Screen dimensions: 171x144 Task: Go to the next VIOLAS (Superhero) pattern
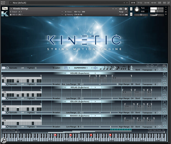pyautogui.click(x=95, y=87)
